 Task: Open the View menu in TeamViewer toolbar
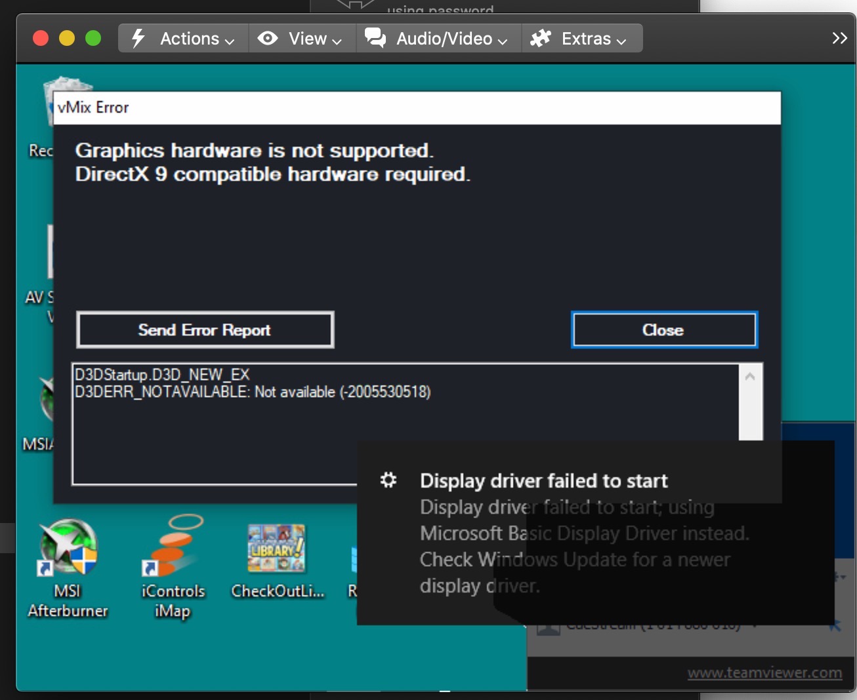pyautogui.click(x=302, y=39)
